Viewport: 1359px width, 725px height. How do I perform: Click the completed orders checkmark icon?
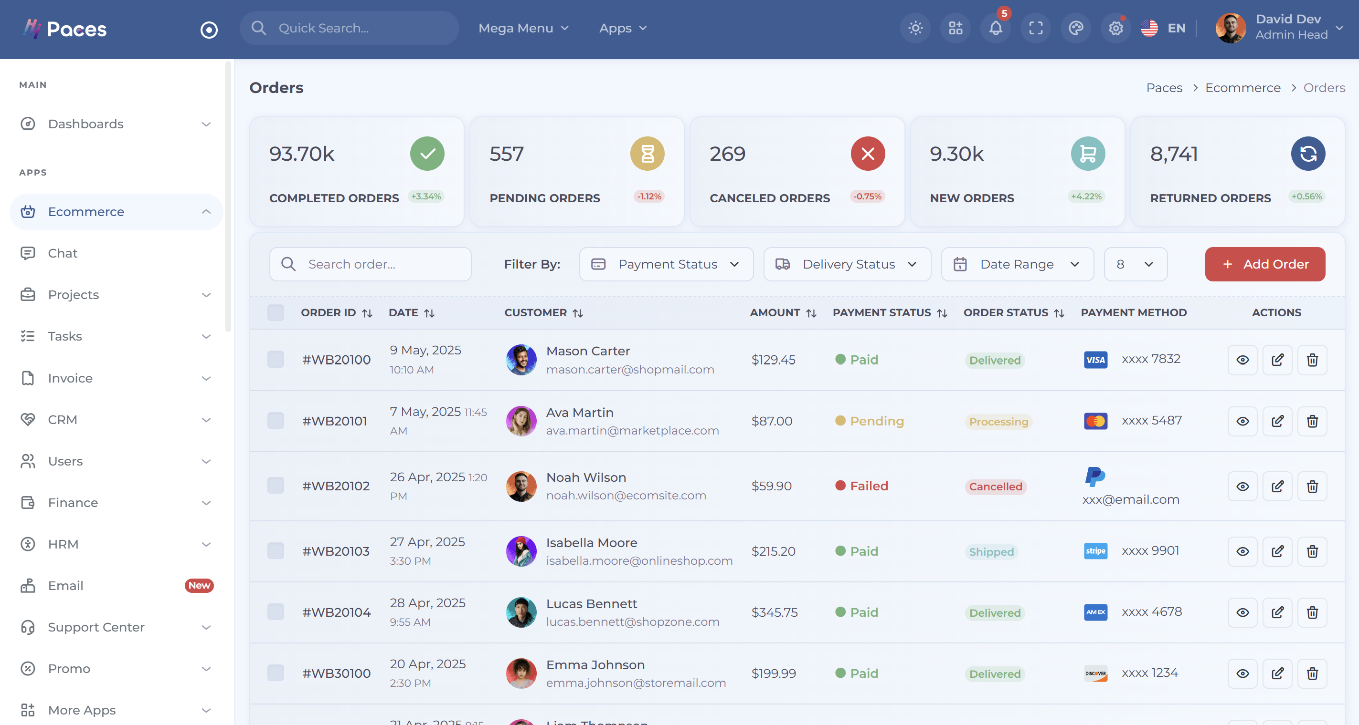point(427,153)
